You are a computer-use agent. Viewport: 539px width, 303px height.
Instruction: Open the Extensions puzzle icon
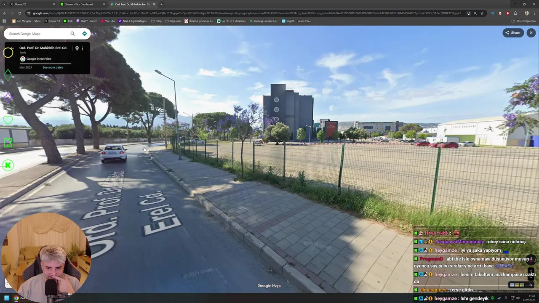(515, 13)
